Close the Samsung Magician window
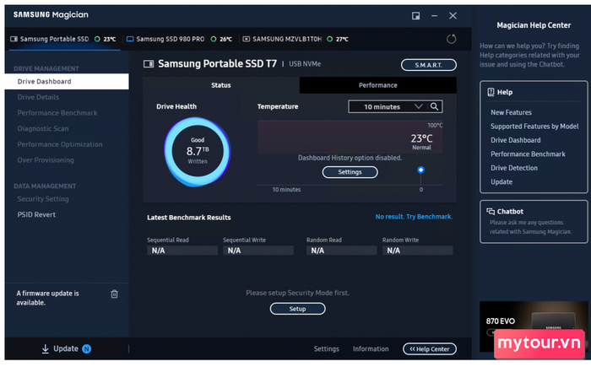591x367 pixels. [453, 15]
